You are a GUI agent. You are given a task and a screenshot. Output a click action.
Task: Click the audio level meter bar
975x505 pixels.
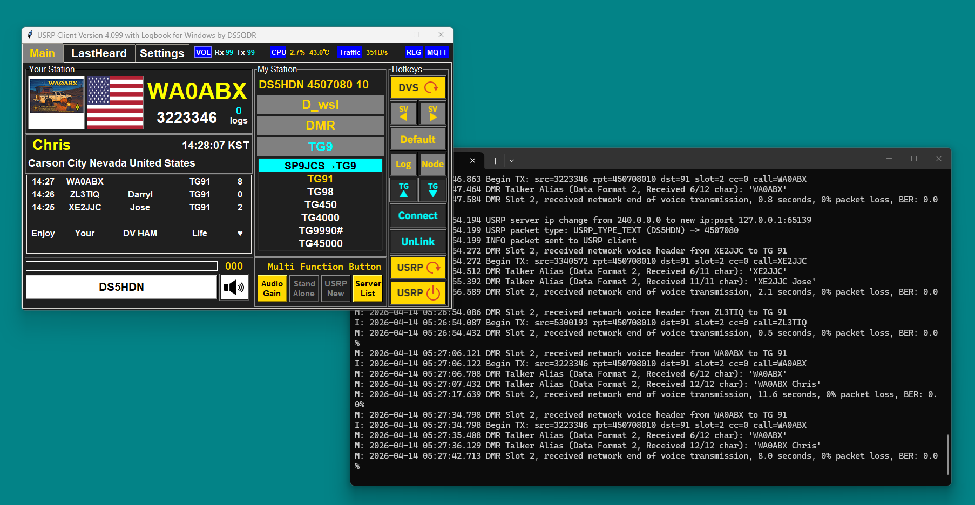121,266
